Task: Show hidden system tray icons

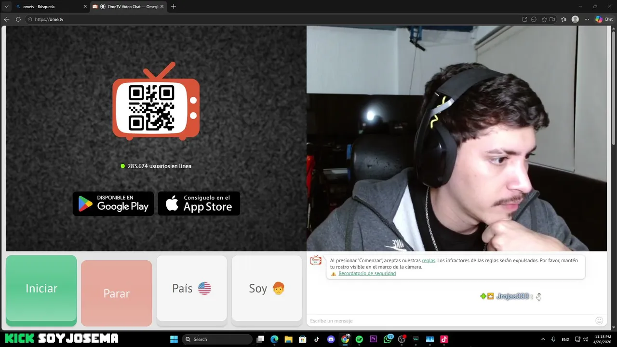Action: pyautogui.click(x=543, y=339)
